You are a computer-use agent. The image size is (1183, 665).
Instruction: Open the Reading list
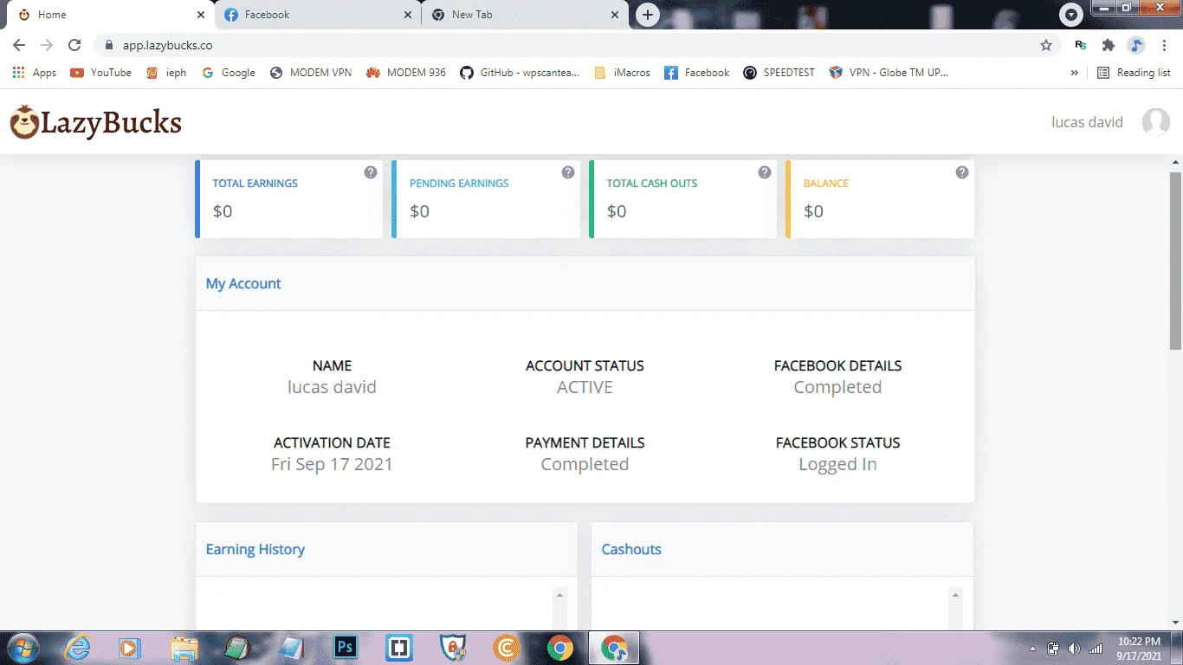(1134, 73)
